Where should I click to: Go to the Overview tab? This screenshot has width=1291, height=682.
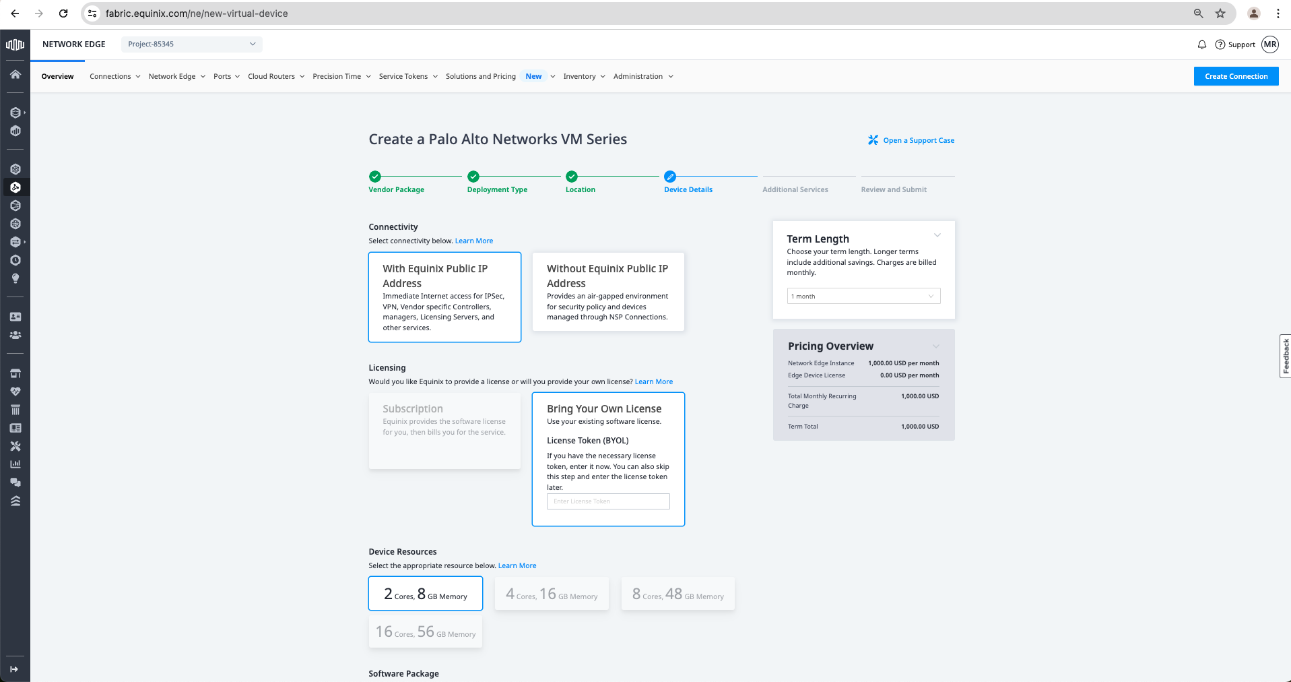pos(57,76)
